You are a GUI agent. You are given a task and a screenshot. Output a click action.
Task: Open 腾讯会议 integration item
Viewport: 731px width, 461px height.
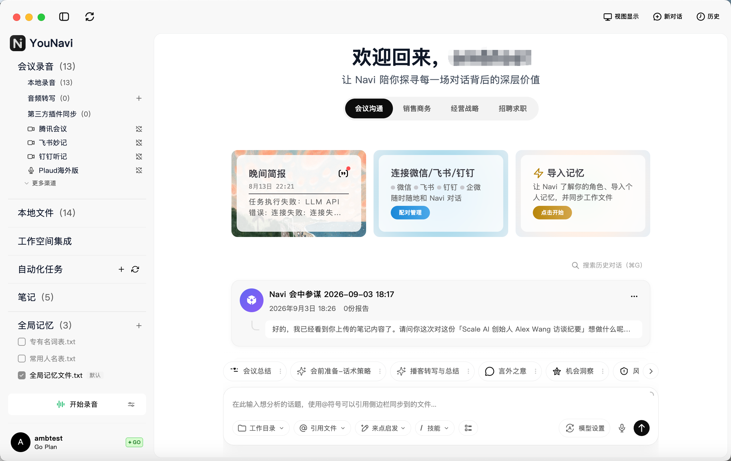[x=53, y=129]
